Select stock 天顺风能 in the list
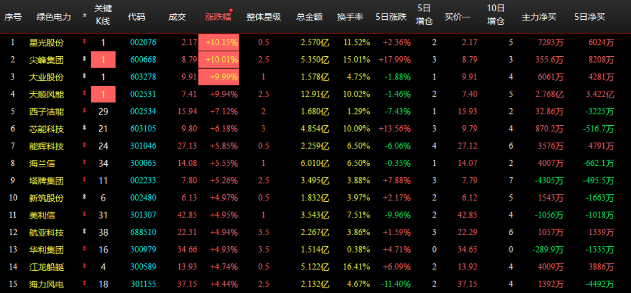 pos(46,94)
